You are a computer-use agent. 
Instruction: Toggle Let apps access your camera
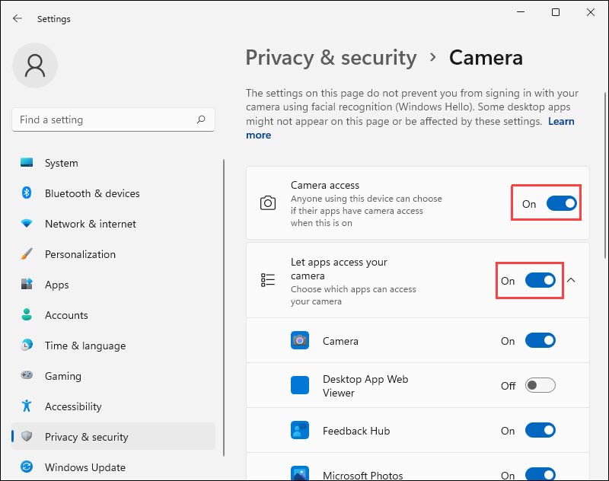click(x=540, y=280)
